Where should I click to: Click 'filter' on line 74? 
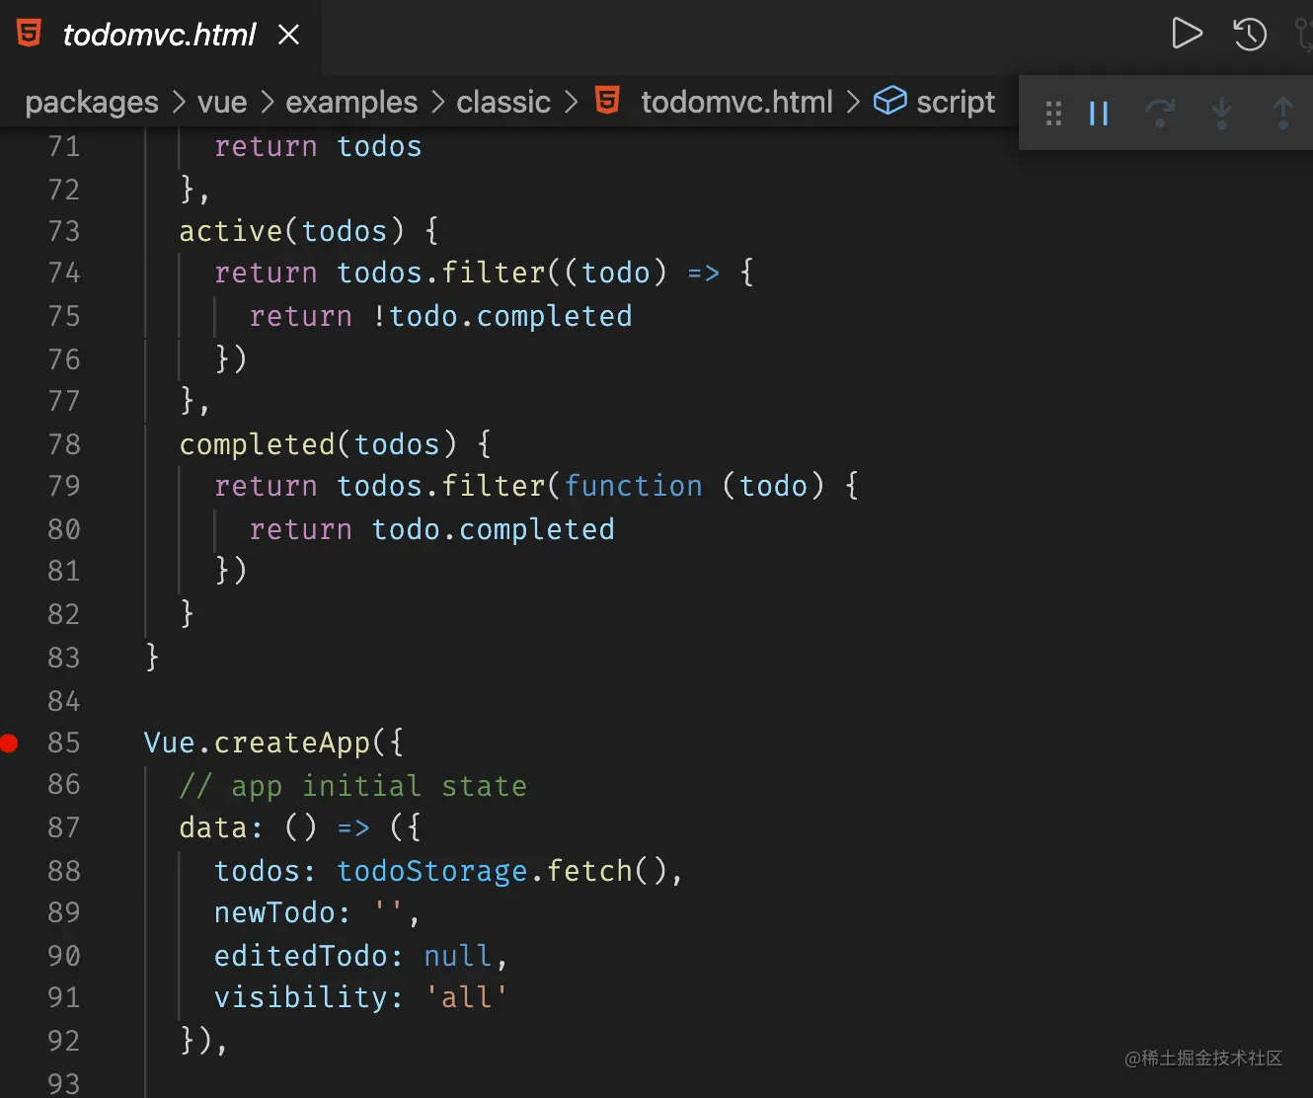[494, 273]
